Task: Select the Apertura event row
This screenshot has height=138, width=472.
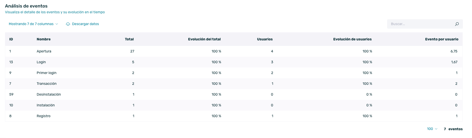Action: 234,51
